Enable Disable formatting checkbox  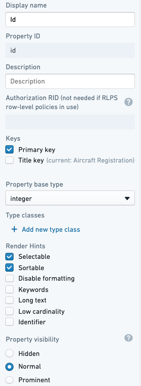pyautogui.click(x=9, y=278)
